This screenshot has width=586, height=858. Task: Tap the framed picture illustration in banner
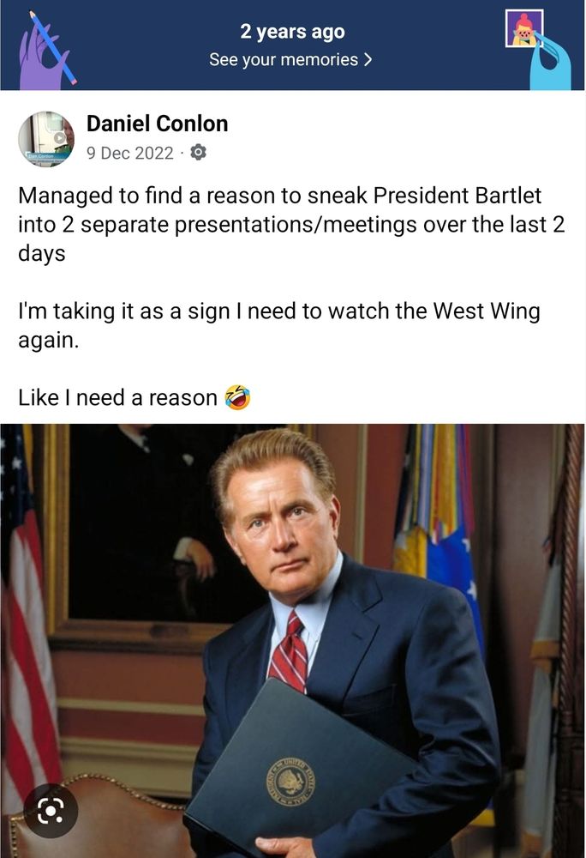pos(524,28)
